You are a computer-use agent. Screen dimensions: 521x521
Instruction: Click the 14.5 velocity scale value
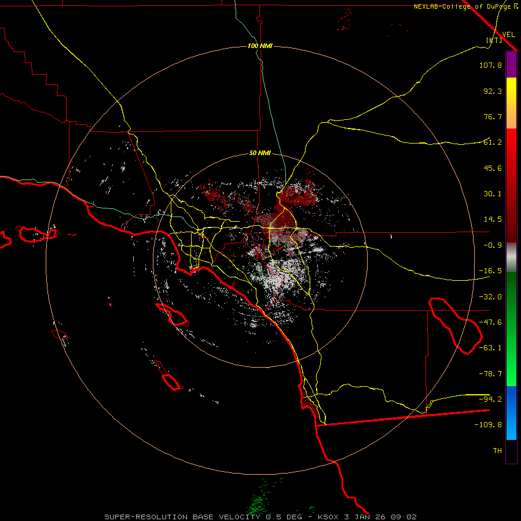[x=493, y=219]
